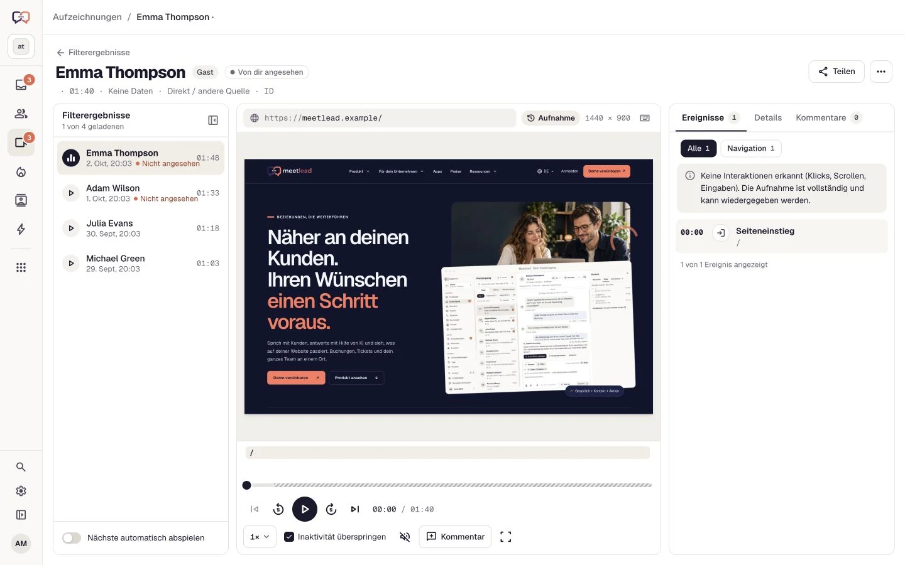This screenshot has height=565, width=905.
Task: Enter fullscreen mode icon
Action: click(x=505, y=537)
